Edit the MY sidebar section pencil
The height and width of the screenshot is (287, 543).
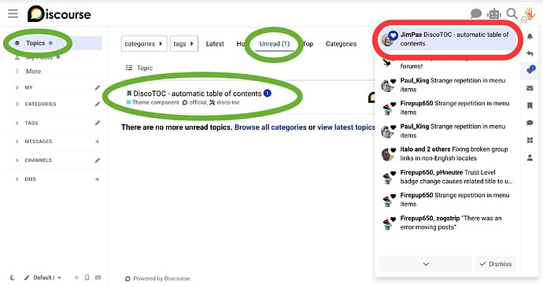(x=98, y=88)
